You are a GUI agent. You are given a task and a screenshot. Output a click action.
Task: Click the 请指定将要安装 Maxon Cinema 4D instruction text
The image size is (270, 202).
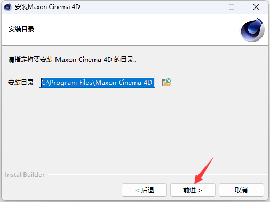[x=72, y=60]
